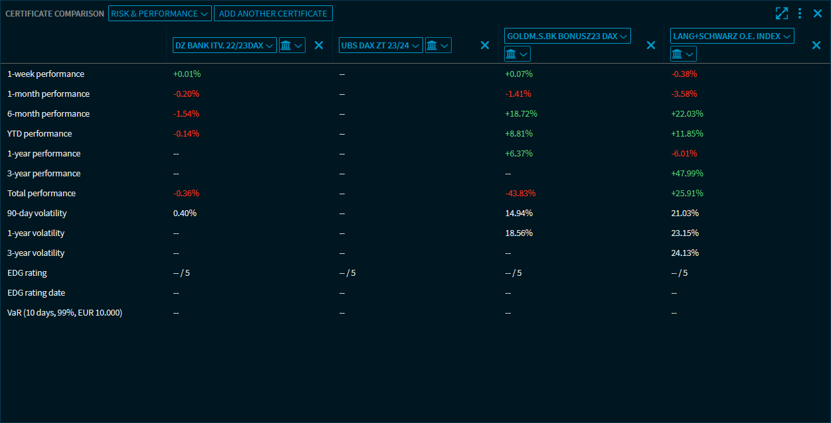831x423 pixels.
Task: Expand the Risk & Performance dropdown
Action: coord(159,13)
